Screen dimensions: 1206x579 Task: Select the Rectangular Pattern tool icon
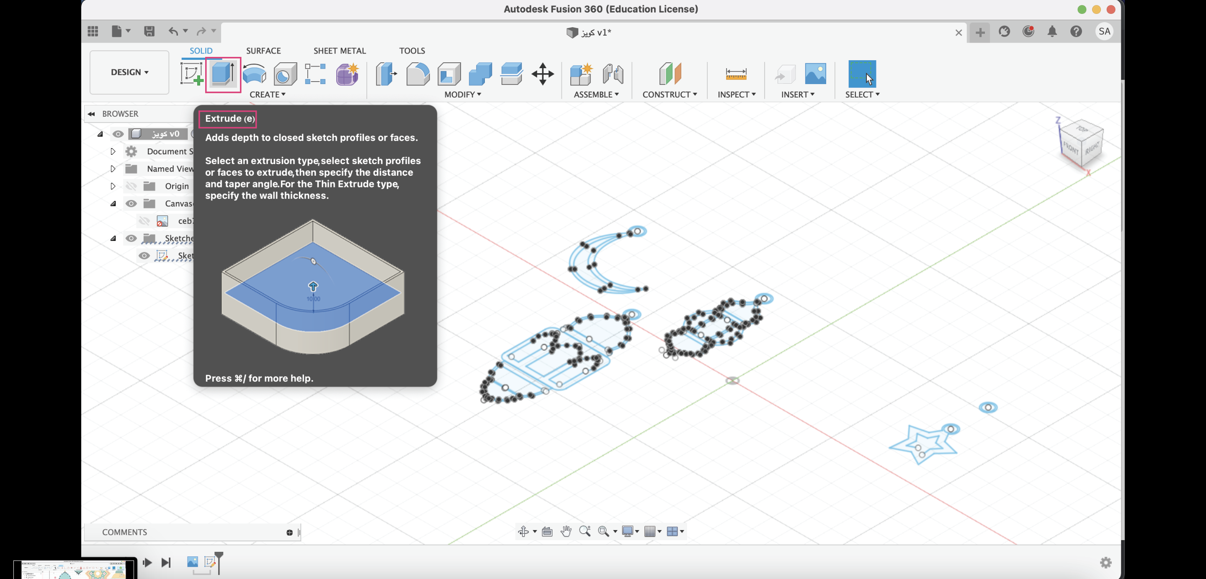coord(315,74)
